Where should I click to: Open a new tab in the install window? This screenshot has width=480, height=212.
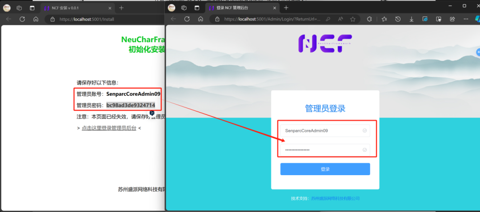coord(121,8)
